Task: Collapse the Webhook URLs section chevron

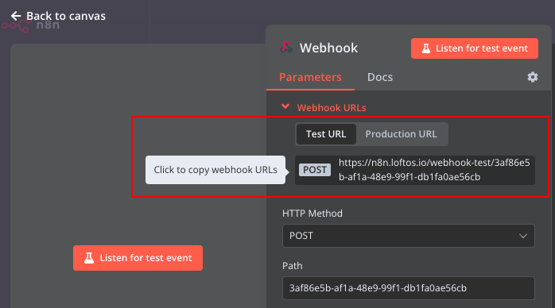Action: click(285, 106)
